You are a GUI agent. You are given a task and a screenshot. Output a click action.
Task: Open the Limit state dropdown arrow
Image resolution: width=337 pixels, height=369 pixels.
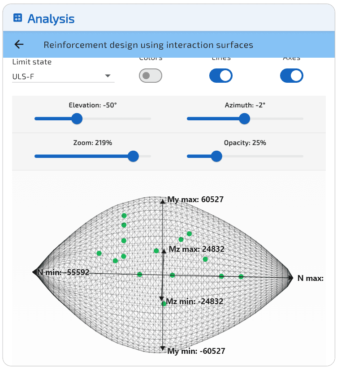click(x=108, y=76)
